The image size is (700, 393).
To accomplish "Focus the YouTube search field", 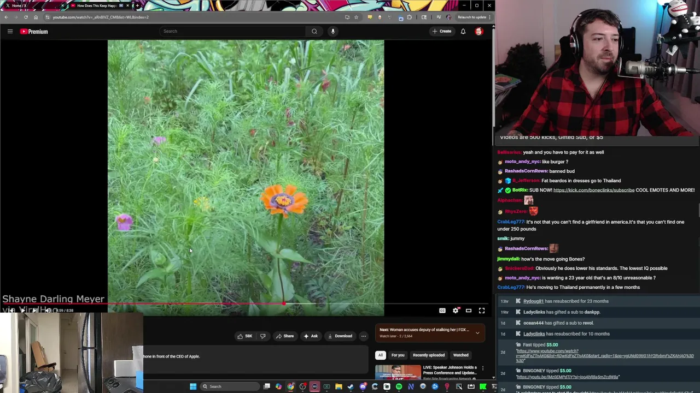I will [232, 31].
